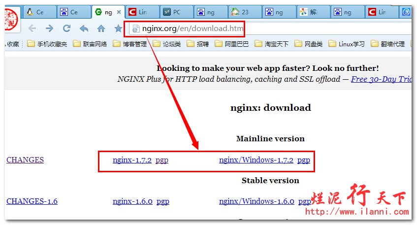Image resolution: width=417 pixels, height=225 pixels.
Task: Bookmark this page with the star icon
Action: (118, 29)
